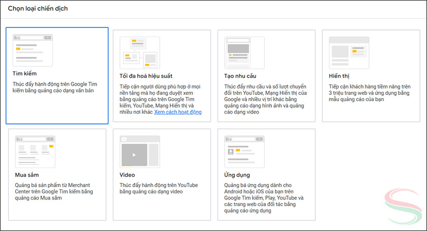Choose the 'Ứng dụng' campaign title
This screenshot has width=427, height=231.
(x=237, y=175)
